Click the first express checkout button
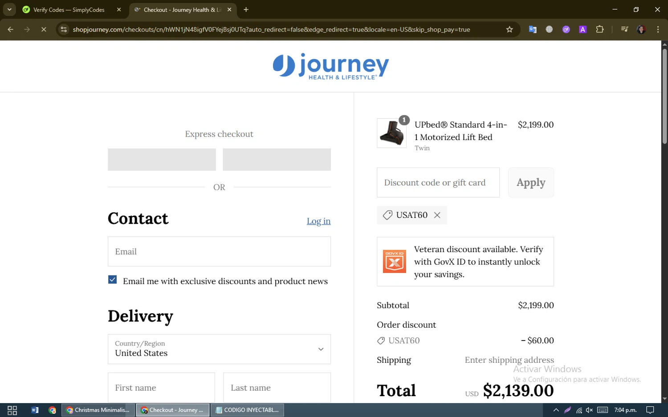The image size is (668, 417). point(162,160)
